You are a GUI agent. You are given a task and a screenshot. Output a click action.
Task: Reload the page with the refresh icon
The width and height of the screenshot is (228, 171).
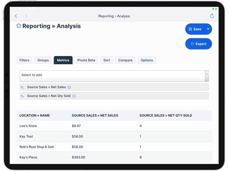pyautogui.click(x=212, y=16)
